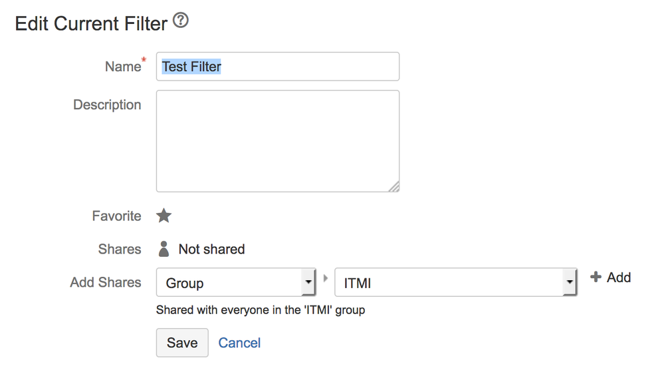Click the person icon next to Not shared
Screen dimensions: 664x374
164,249
